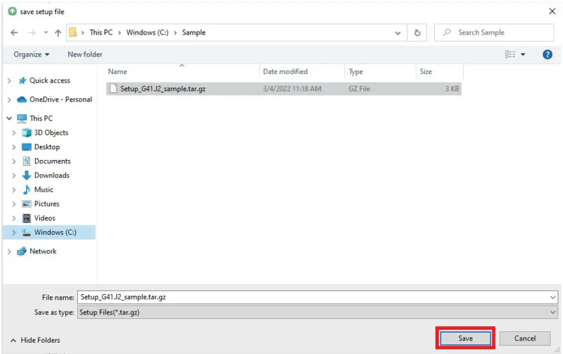Expand the Music node
Viewport: 563px width, 354px height.
point(14,190)
